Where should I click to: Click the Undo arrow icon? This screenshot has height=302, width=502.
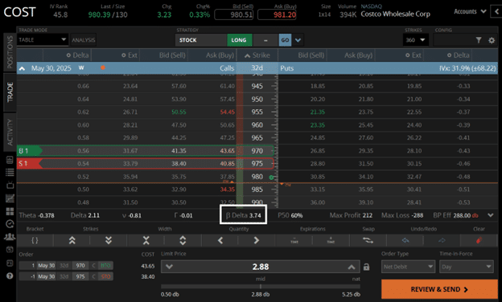coord(405,240)
